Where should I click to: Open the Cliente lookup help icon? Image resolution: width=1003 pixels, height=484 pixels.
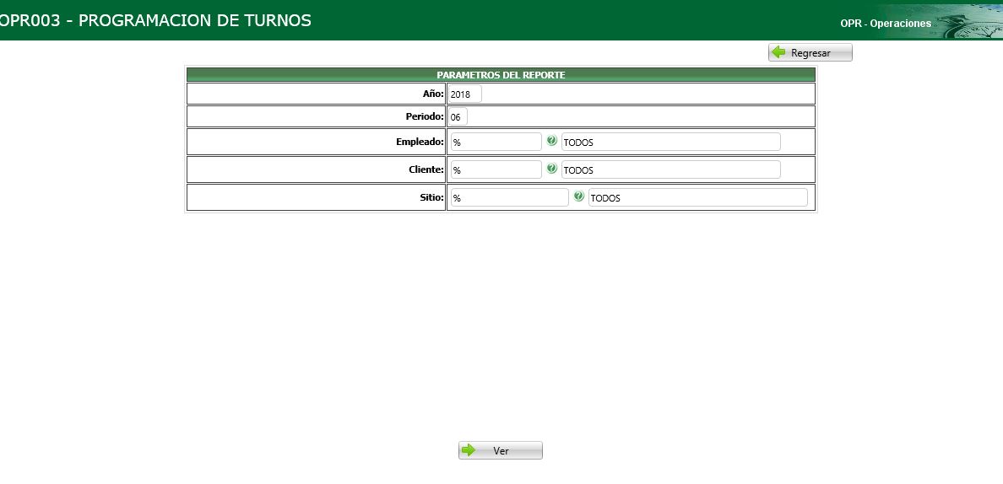(x=552, y=169)
